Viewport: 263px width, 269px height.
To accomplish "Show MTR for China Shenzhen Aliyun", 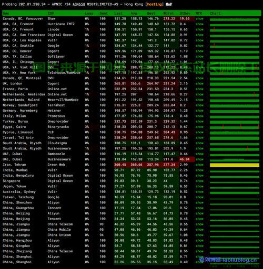I will coord(199,202).
